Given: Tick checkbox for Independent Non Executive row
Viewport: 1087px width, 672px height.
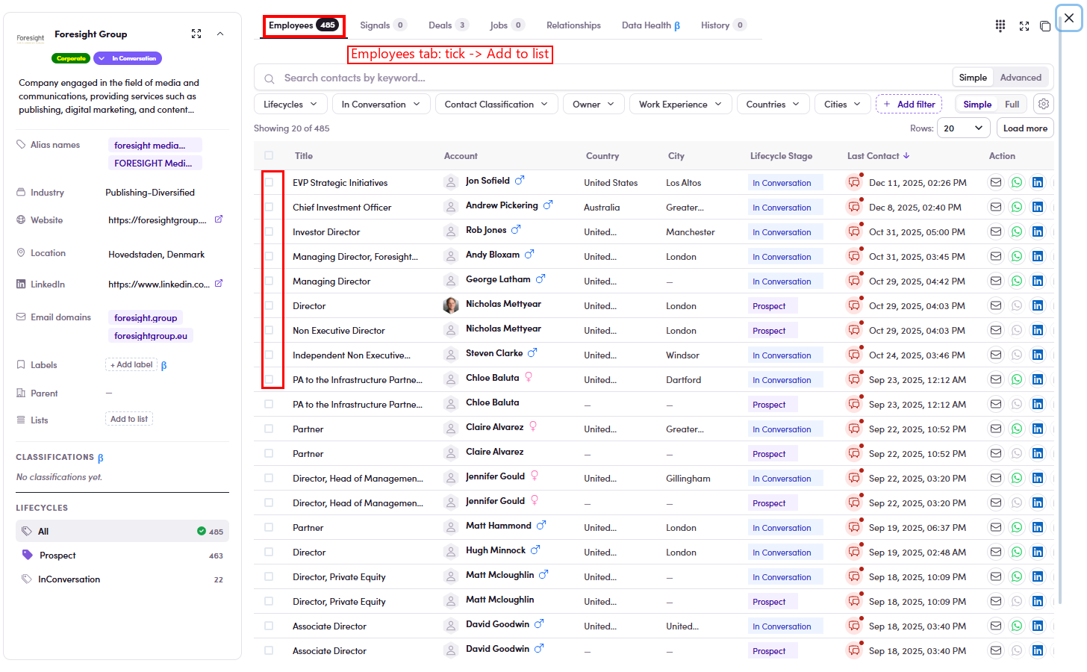Looking at the screenshot, I should (269, 355).
